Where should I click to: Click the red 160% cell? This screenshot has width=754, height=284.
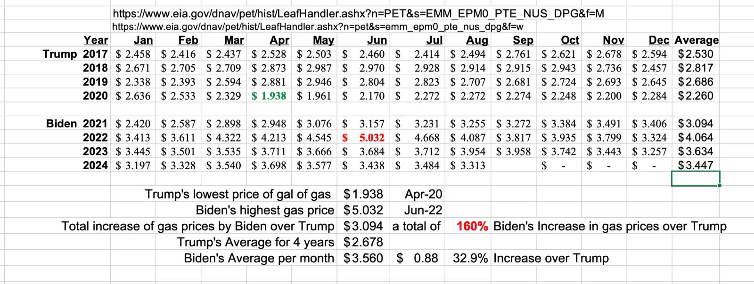click(472, 226)
